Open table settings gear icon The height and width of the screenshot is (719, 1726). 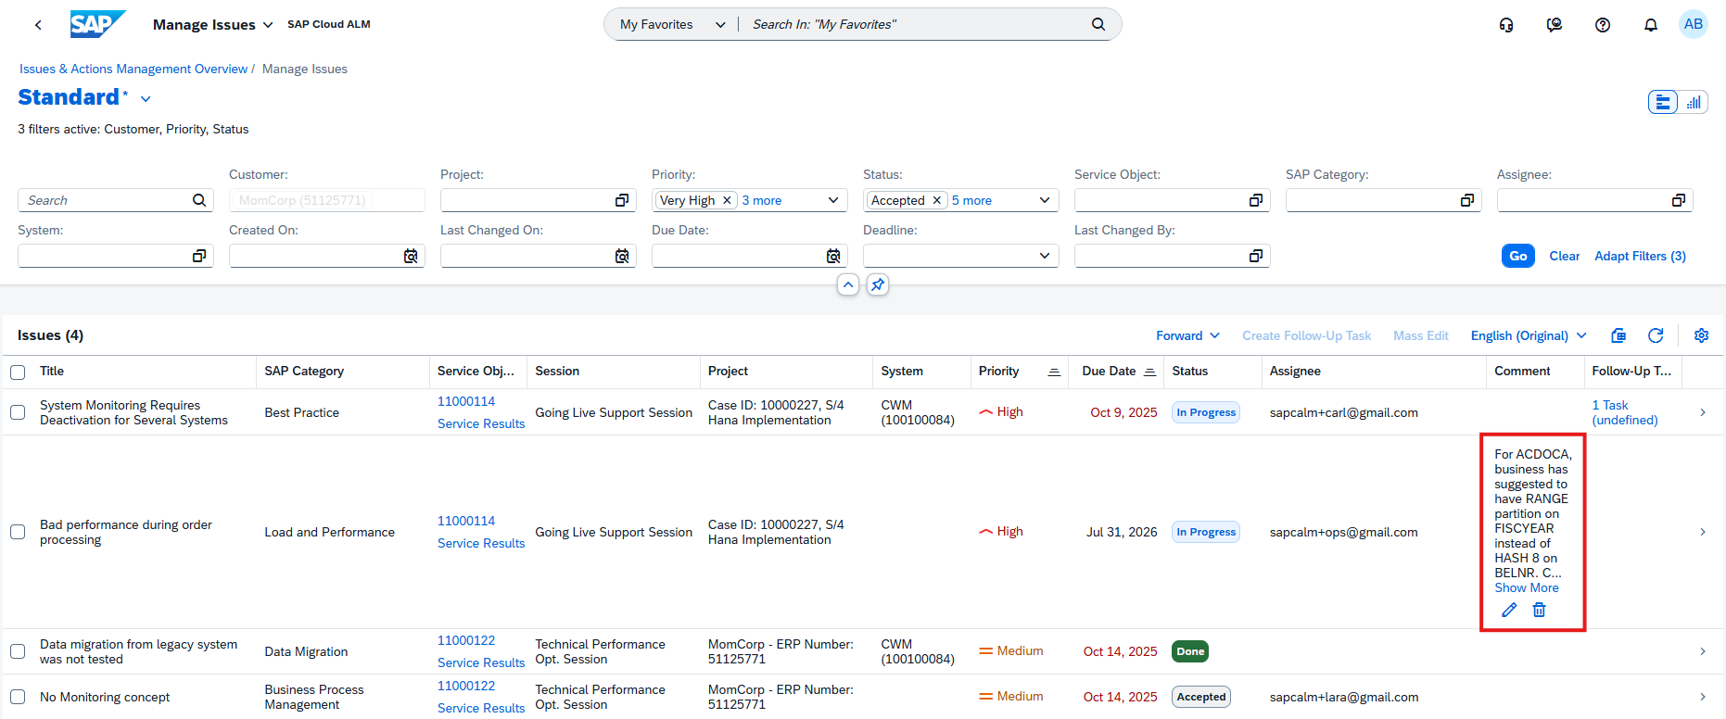coord(1701,335)
